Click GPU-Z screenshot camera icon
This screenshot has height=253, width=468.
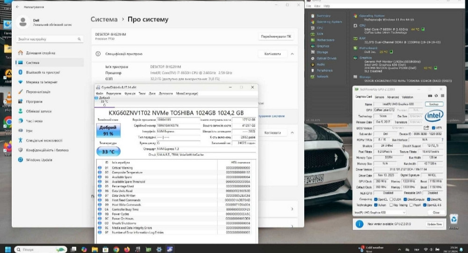(430, 96)
